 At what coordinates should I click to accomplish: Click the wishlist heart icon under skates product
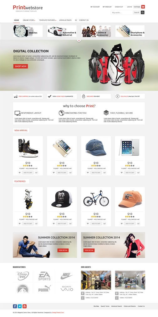19,173
